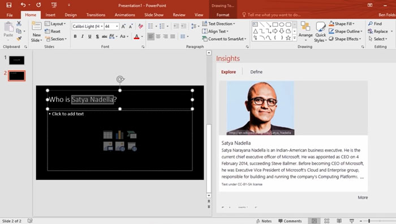Align text right
This screenshot has width=396, height=224.
point(165,37)
